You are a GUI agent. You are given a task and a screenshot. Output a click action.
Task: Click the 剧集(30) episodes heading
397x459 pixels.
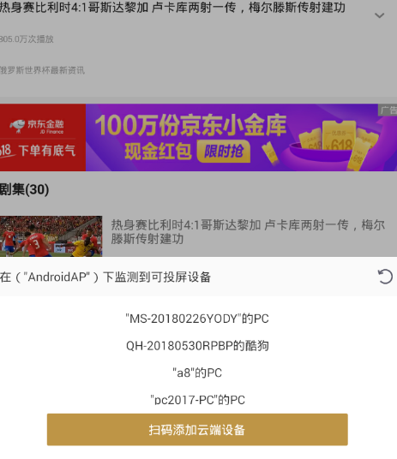pos(24,189)
